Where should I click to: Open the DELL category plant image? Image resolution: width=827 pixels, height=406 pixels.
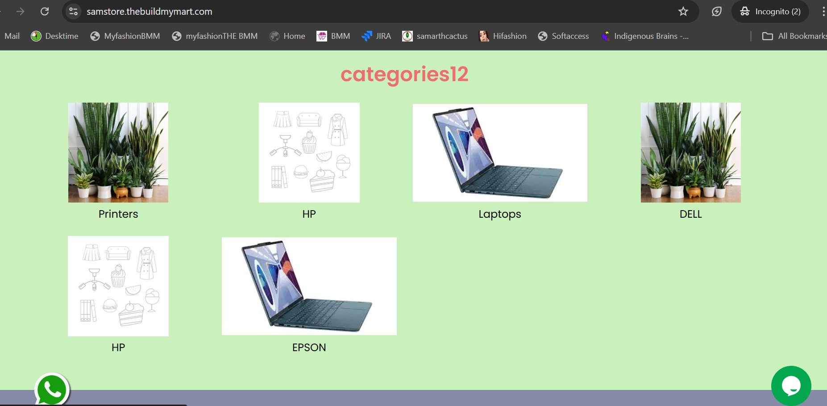click(691, 153)
